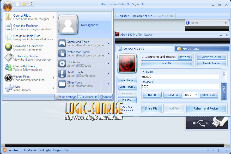Click the Save ID Set button
Screen dimensions: 231x154
tap(209, 95)
